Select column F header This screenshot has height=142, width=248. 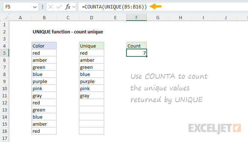pyautogui.click(x=136, y=17)
